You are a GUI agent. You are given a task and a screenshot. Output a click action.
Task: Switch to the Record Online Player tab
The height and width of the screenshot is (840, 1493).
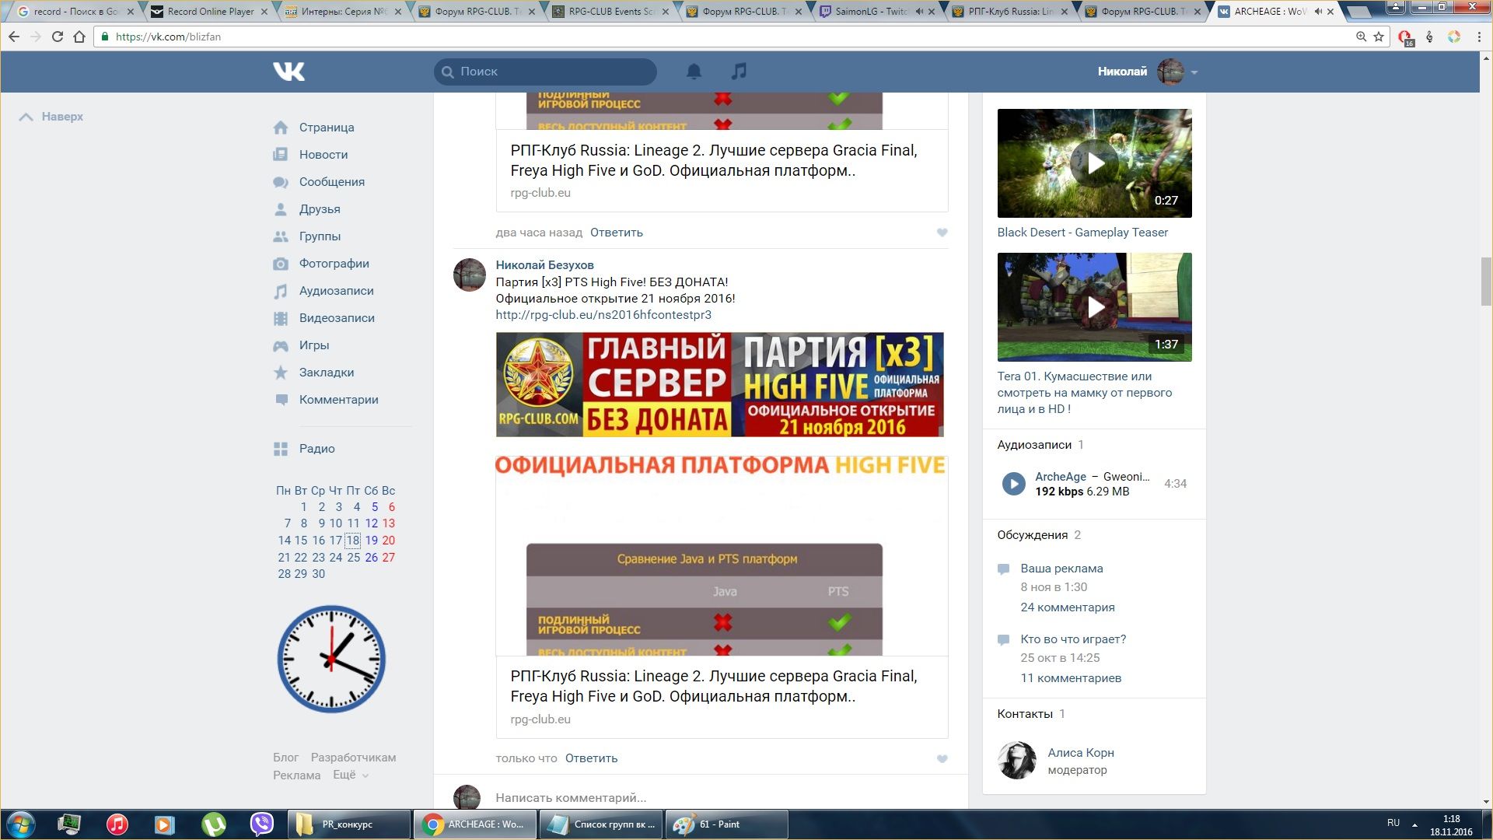point(210,12)
